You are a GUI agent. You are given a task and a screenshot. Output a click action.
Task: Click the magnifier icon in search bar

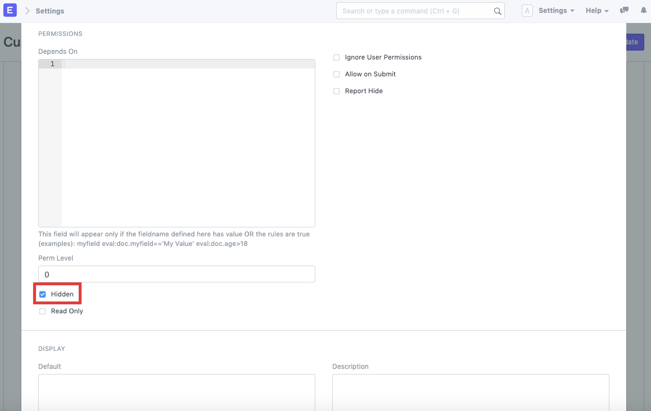[x=497, y=11]
